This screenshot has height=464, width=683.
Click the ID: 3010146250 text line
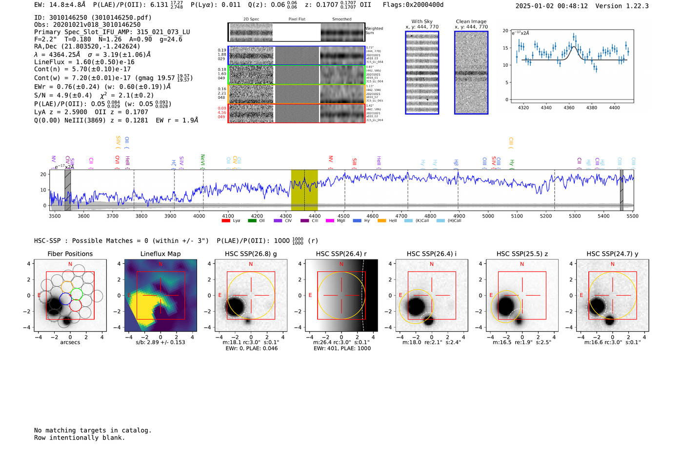[x=93, y=18]
